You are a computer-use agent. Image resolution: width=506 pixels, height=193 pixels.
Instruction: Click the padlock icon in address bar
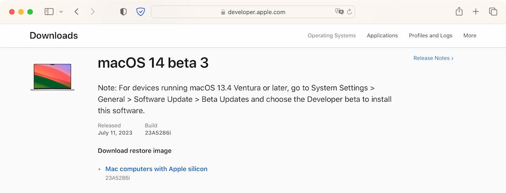coord(223,12)
